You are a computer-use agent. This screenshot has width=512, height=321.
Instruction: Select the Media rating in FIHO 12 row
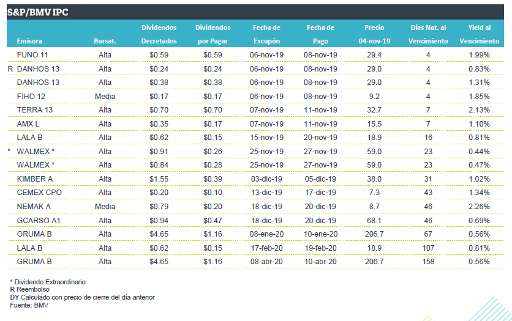pyautogui.click(x=105, y=97)
